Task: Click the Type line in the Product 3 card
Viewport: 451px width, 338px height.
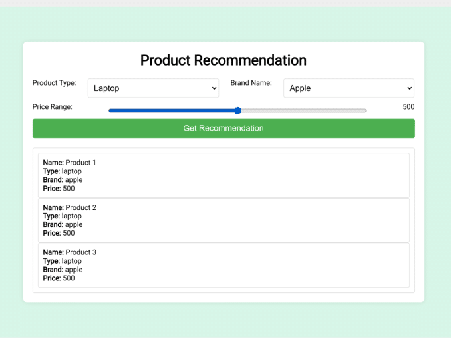Action: coord(63,261)
